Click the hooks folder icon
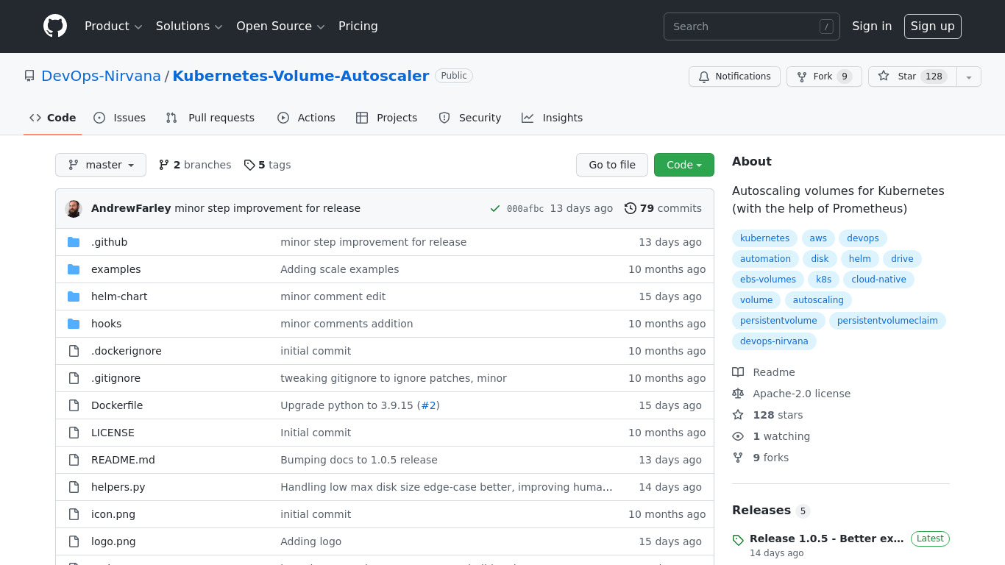Viewport: 1005px width, 565px height. tap(74, 324)
